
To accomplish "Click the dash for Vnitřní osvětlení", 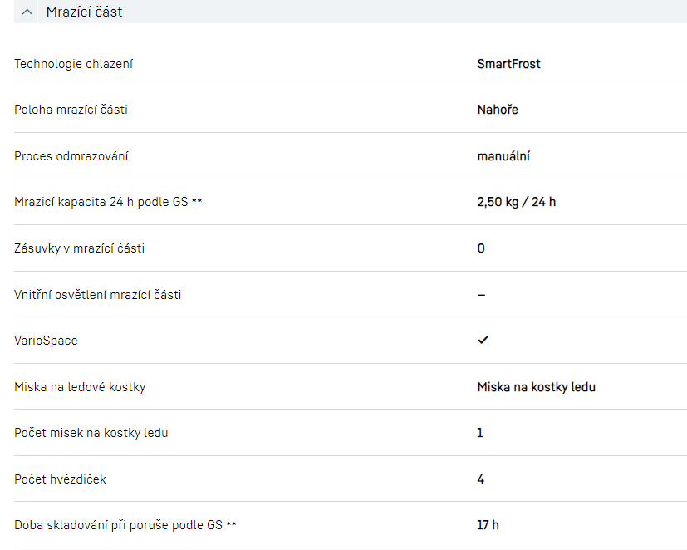I will 482,295.
